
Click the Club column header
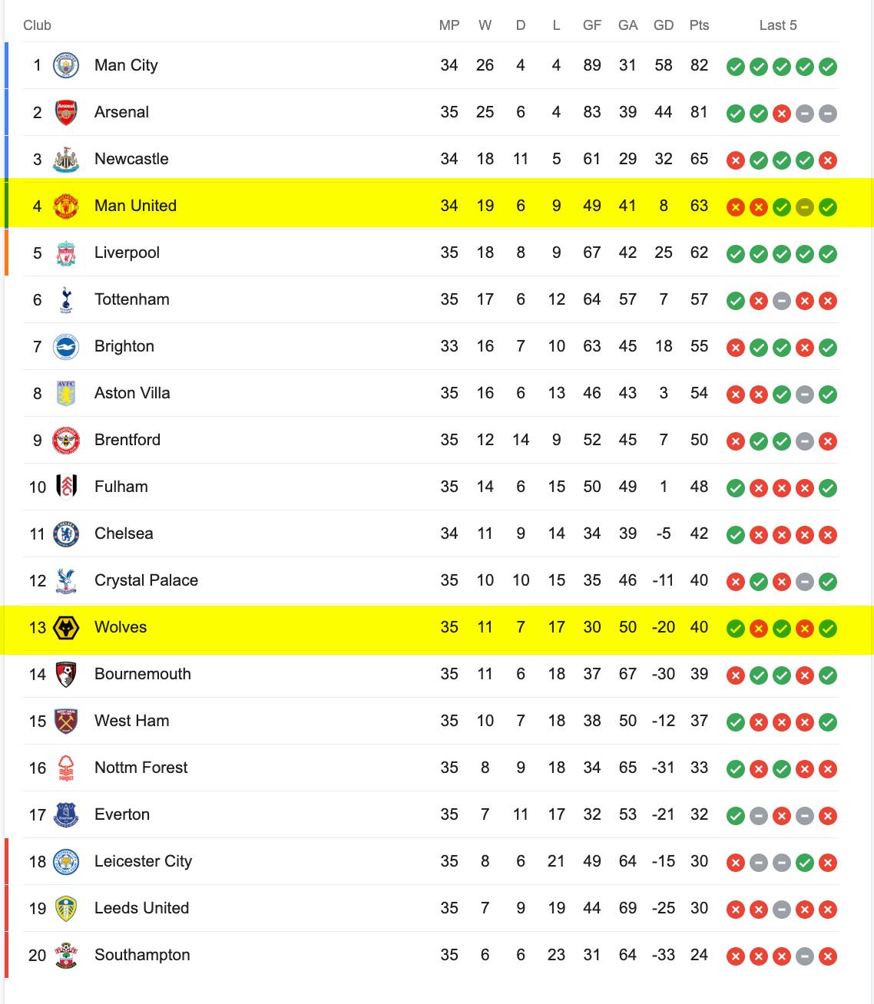click(x=37, y=25)
